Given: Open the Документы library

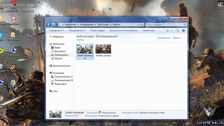Looking at the screenshot, I should [58, 51].
